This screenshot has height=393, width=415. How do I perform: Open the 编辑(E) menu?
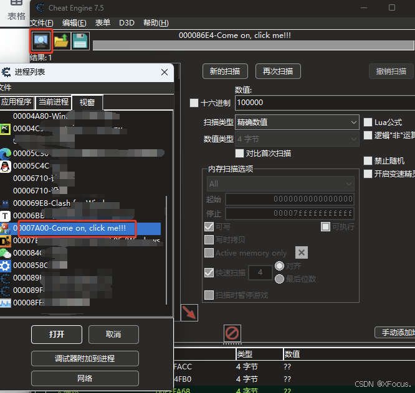(x=74, y=23)
